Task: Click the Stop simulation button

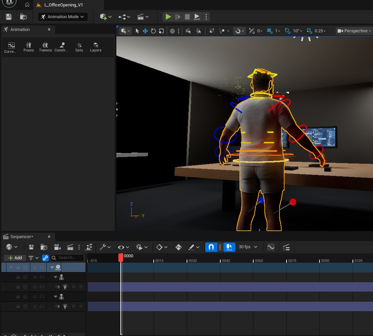Action: tap(187, 17)
